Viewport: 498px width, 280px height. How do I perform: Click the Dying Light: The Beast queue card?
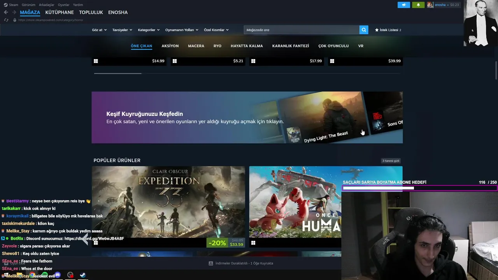pyautogui.click(x=323, y=117)
